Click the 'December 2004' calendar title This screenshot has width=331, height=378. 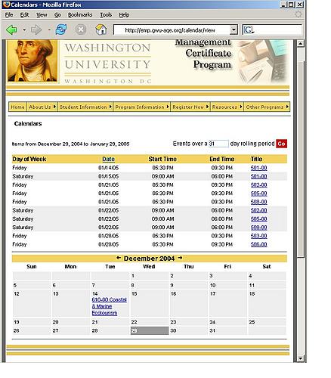coord(149,259)
